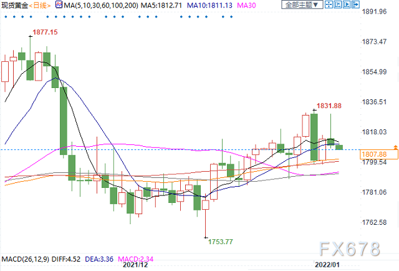Click the 现货黄金 instrument title
This screenshot has width=399, height=271.
point(14,5)
